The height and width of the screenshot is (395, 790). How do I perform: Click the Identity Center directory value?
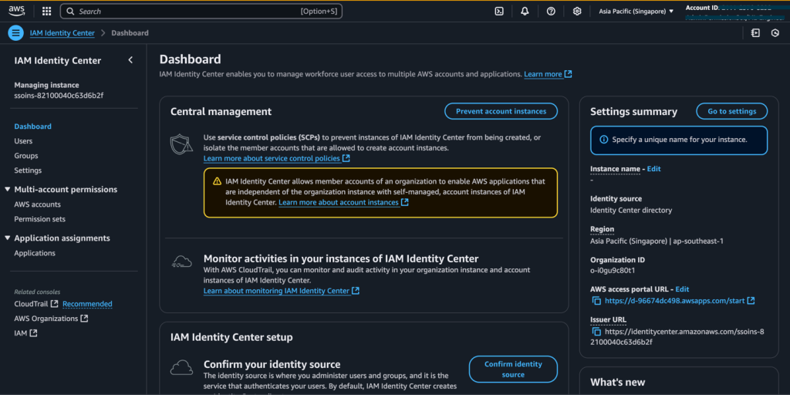[631, 210]
